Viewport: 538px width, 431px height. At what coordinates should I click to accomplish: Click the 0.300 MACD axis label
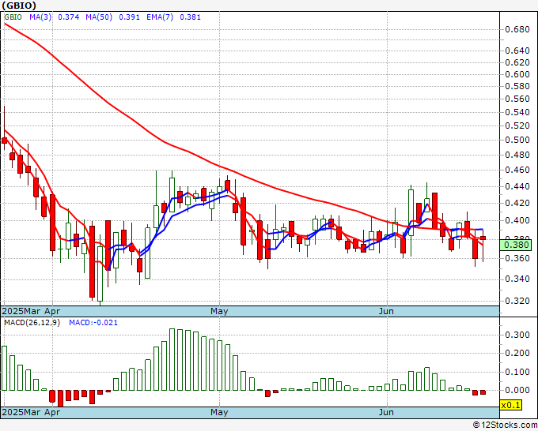(x=517, y=335)
